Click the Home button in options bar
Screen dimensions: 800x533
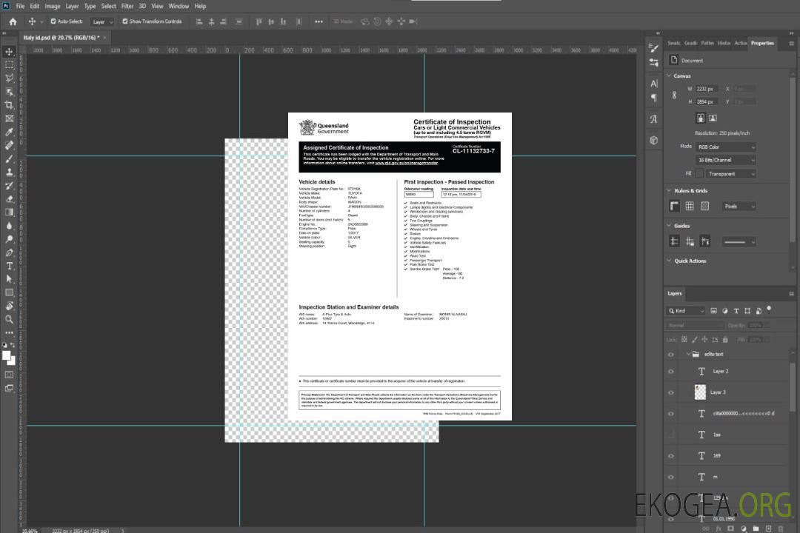[13, 21]
